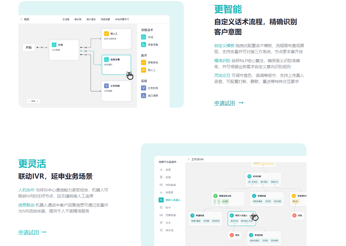Select the 接口调用 icon under 高级
Screen dimensions: 346x246
pyautogui.click(x=144, y=96)
